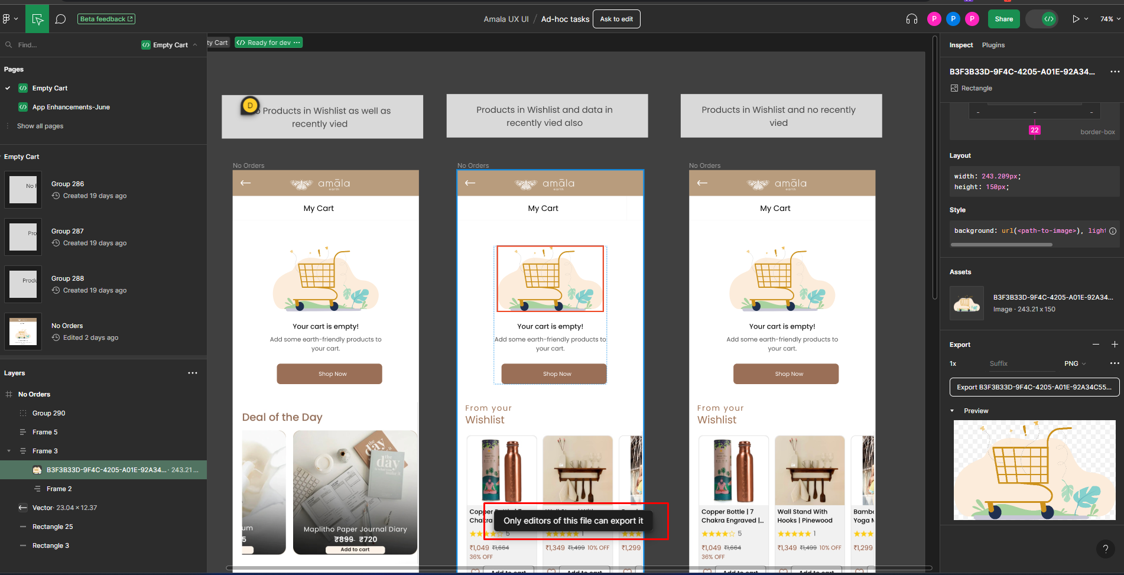The height and width of the screenshot is (575, 1124).
Task: Open Group 287 thumbnail
Action: (x=23, y=237)
